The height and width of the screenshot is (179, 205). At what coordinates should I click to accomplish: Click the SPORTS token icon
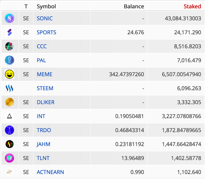9,32
